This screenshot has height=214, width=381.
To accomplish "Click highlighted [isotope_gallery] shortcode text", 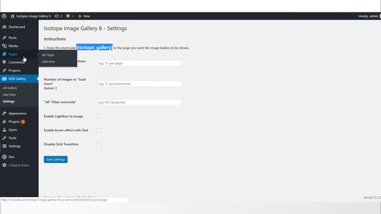I will point(94,48).
